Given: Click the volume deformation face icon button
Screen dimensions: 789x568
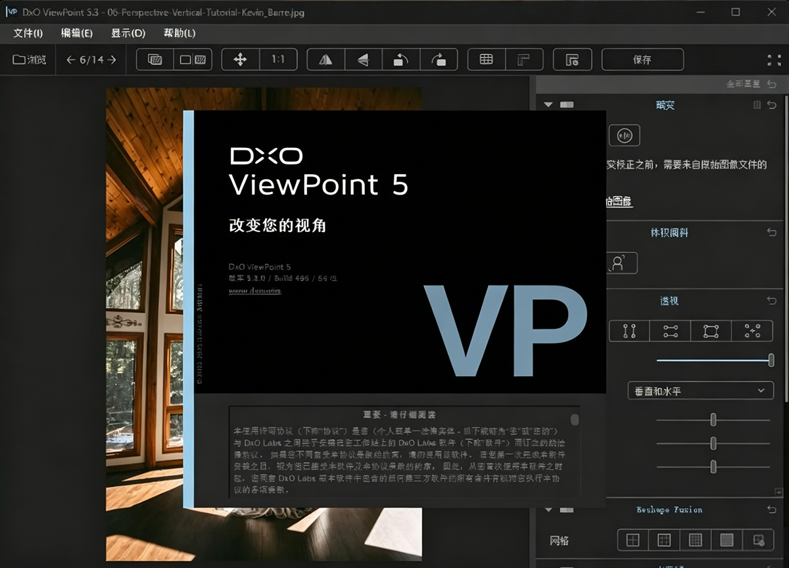Looking at the screenshot, I should coord(621,263).
